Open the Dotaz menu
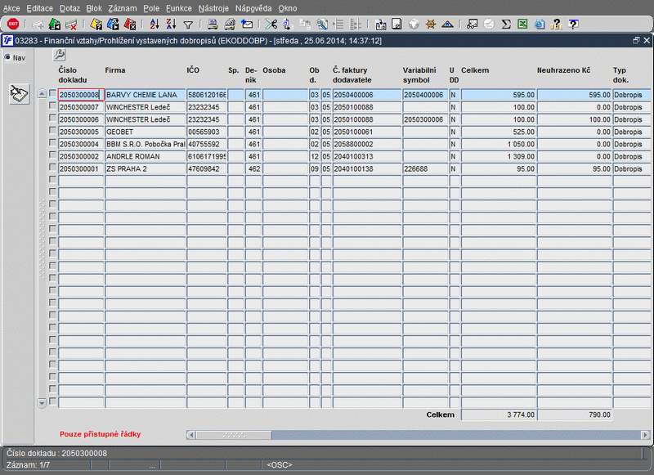Image resolution: width=654 pixels, height=475 pixels. click(69, 8)
